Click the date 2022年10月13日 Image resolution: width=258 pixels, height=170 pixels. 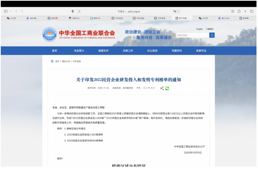[x=193, y=153]
